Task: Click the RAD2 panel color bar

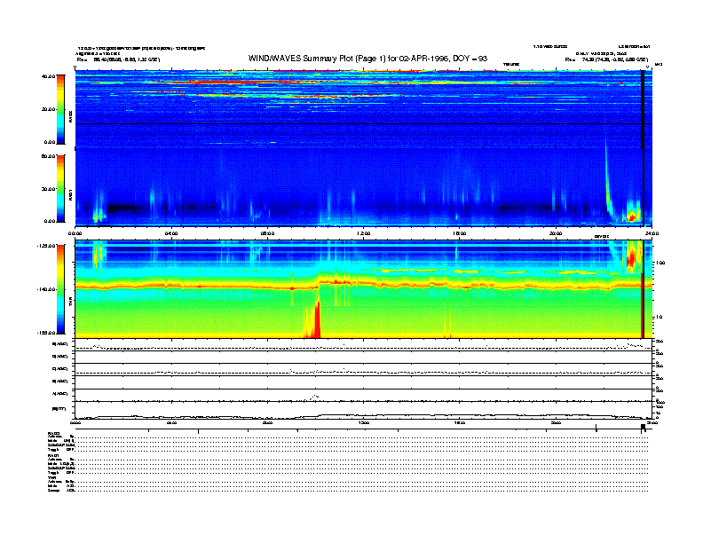Action: (x=60, y=109)
